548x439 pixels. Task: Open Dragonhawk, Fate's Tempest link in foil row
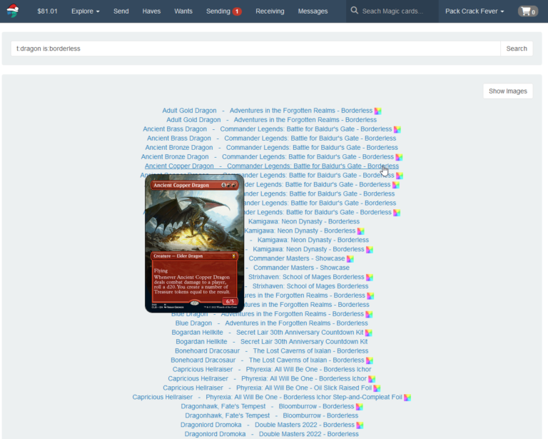point(223,406)
